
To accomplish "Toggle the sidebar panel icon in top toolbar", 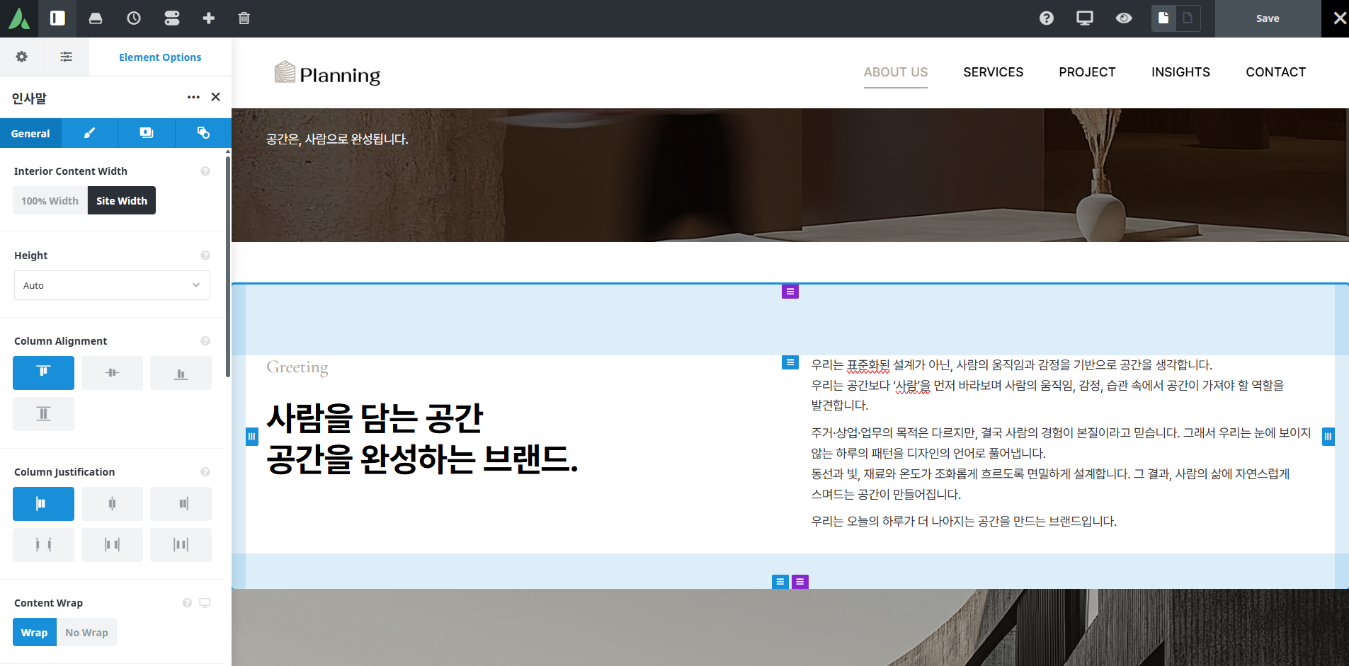I will coord(57,18).
